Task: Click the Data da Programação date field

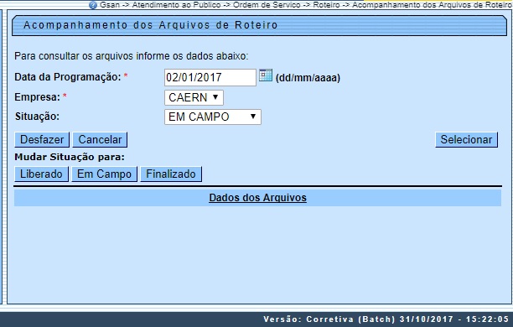Action: [x=210, y=78]
